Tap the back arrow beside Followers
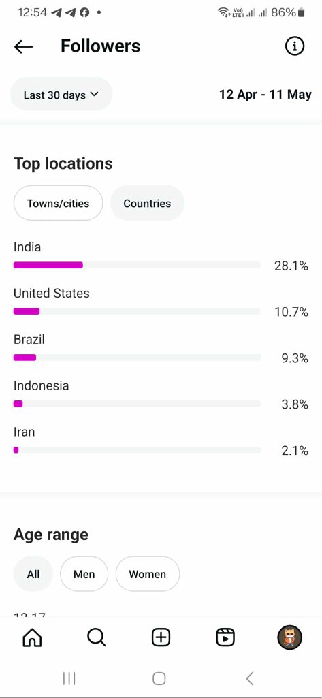This screenshot has height=698, width=322. [23, 46]
